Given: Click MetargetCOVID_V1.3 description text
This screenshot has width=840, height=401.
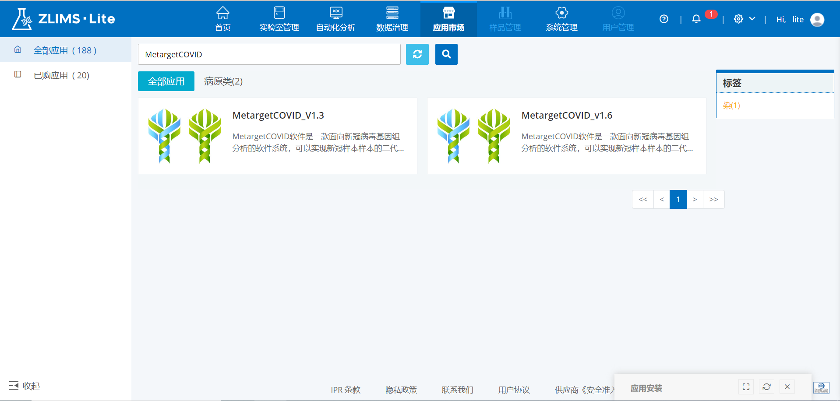Looking at the screenshot, I should 318,142.
